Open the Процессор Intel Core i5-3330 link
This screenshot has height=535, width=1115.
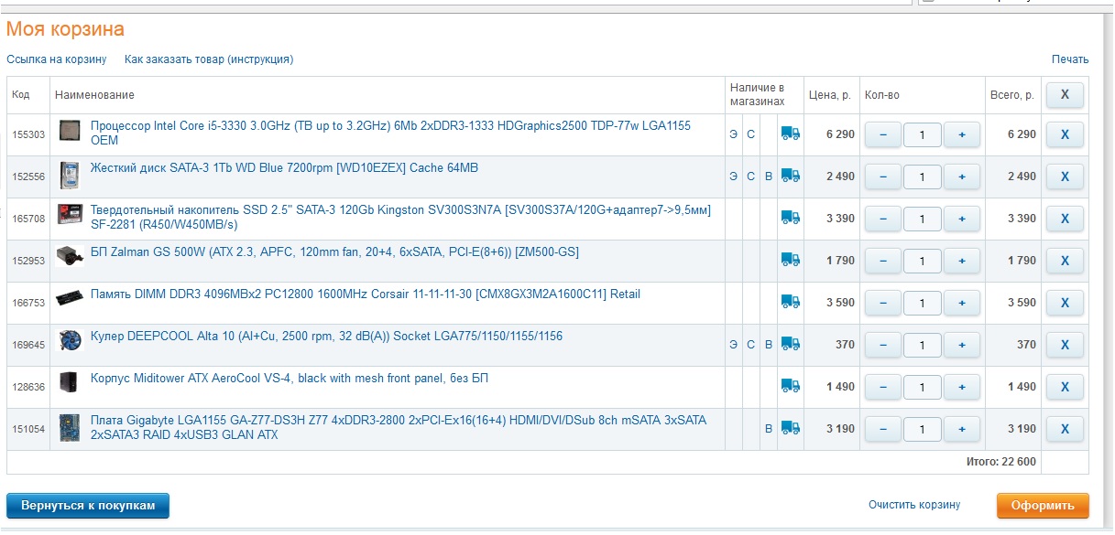(x=390, y=134)
